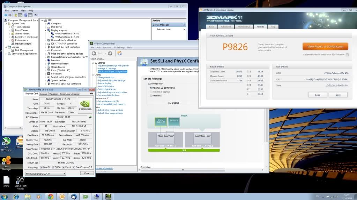Open View menu in Computer Management
This screenshot has width=357, height=200.
pos(23,10)
